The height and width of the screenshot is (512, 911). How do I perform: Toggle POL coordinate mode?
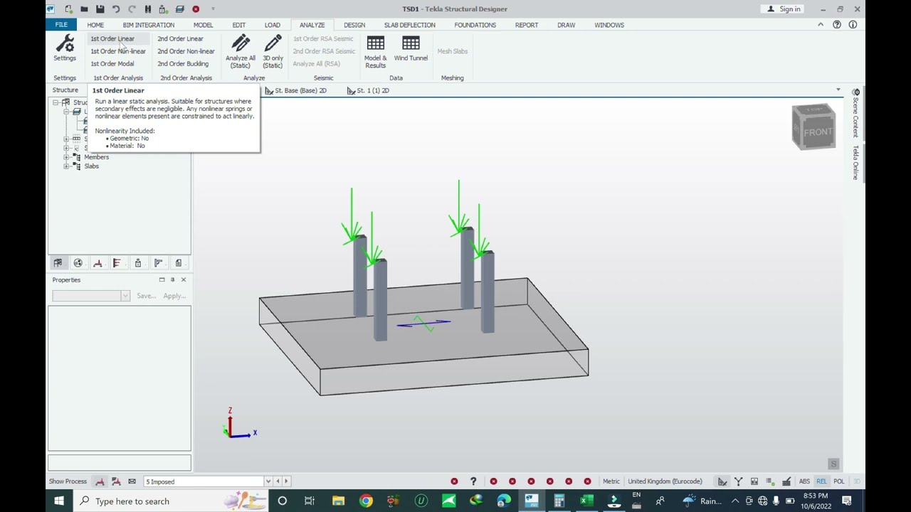[x=839, y=481]
